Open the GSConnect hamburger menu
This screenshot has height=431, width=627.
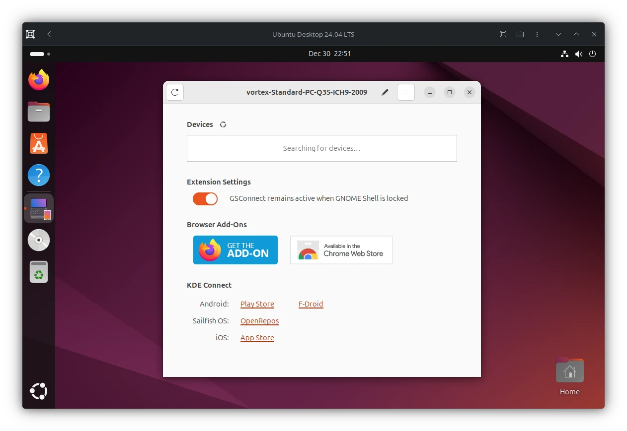pyautogui.click(x=405, y=92)
